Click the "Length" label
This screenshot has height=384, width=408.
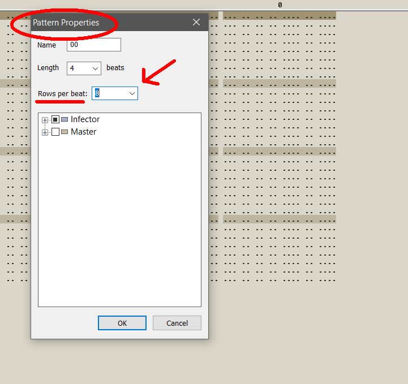(x=48, y=68)
